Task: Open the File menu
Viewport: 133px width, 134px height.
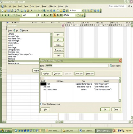Action: pos(5,6)
